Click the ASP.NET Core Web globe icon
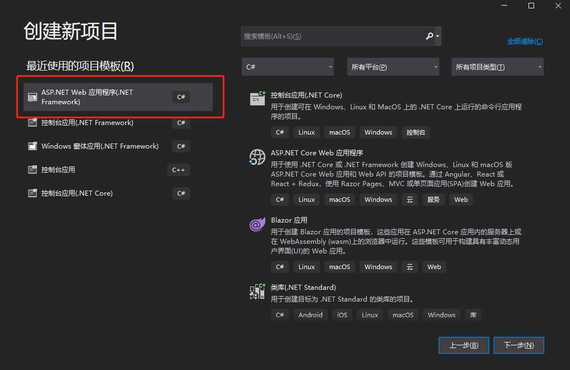The height and width of the screenshot is (370, 570). click(x=258, y=157)
